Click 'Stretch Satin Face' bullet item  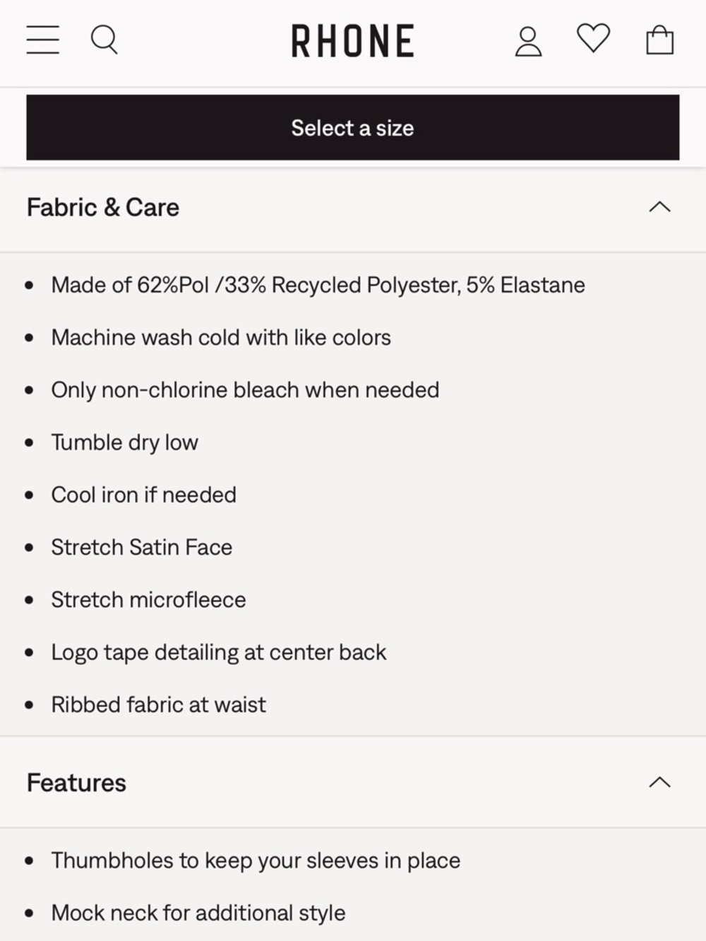[142, 547]
